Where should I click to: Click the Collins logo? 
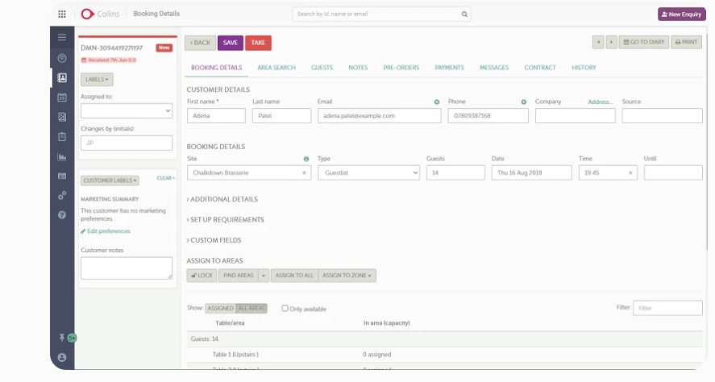pos(100,15)
